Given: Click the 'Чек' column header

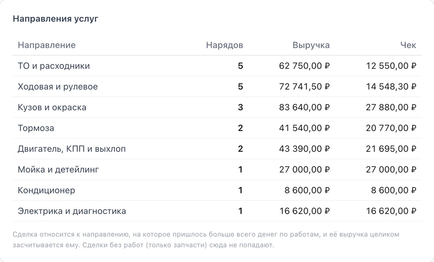Looking at the screenshot, I should (x=408, y=45).
